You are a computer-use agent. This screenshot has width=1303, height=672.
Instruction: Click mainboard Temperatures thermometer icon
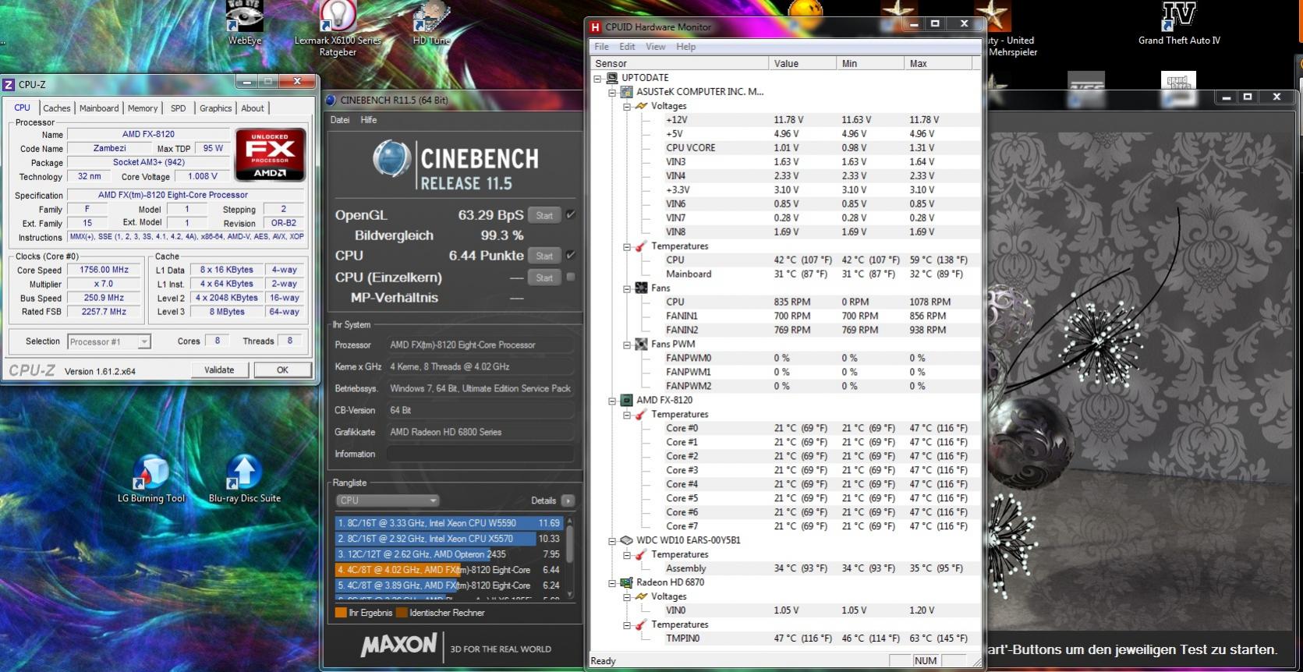(641, 246)
